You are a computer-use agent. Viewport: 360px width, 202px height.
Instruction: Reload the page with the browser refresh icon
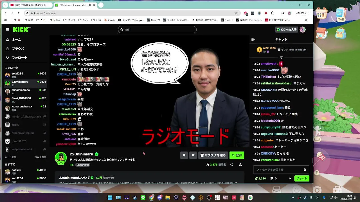point(19,13)
